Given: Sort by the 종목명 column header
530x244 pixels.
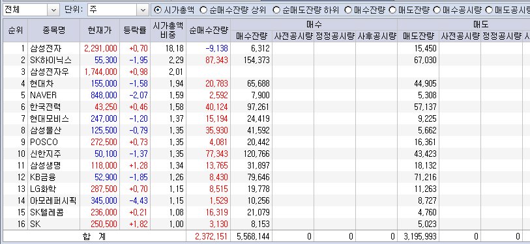Looking at the screenshot, I should (x=53, y=31).
